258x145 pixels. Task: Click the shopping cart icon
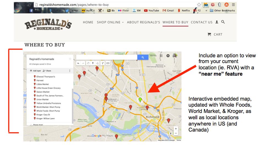209,34
